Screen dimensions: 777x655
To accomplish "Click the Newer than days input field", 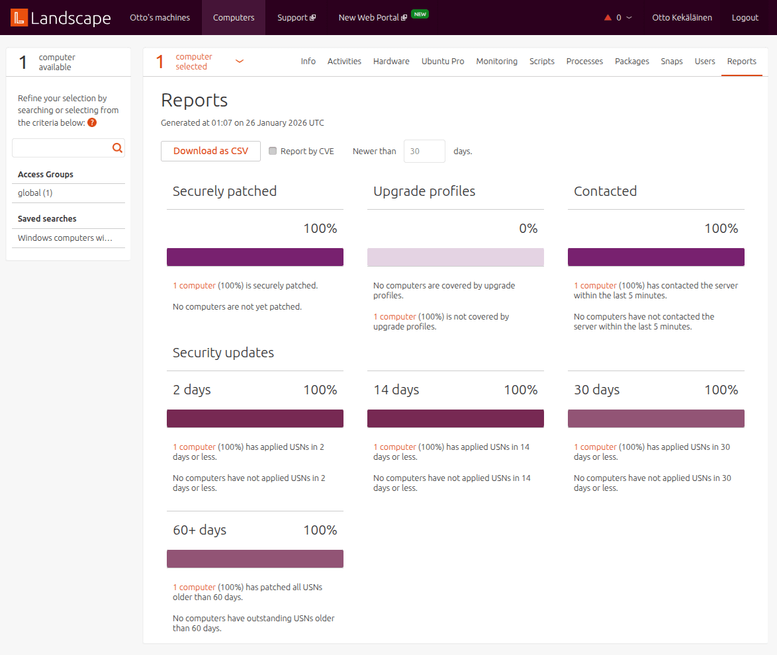I will 424,151.
